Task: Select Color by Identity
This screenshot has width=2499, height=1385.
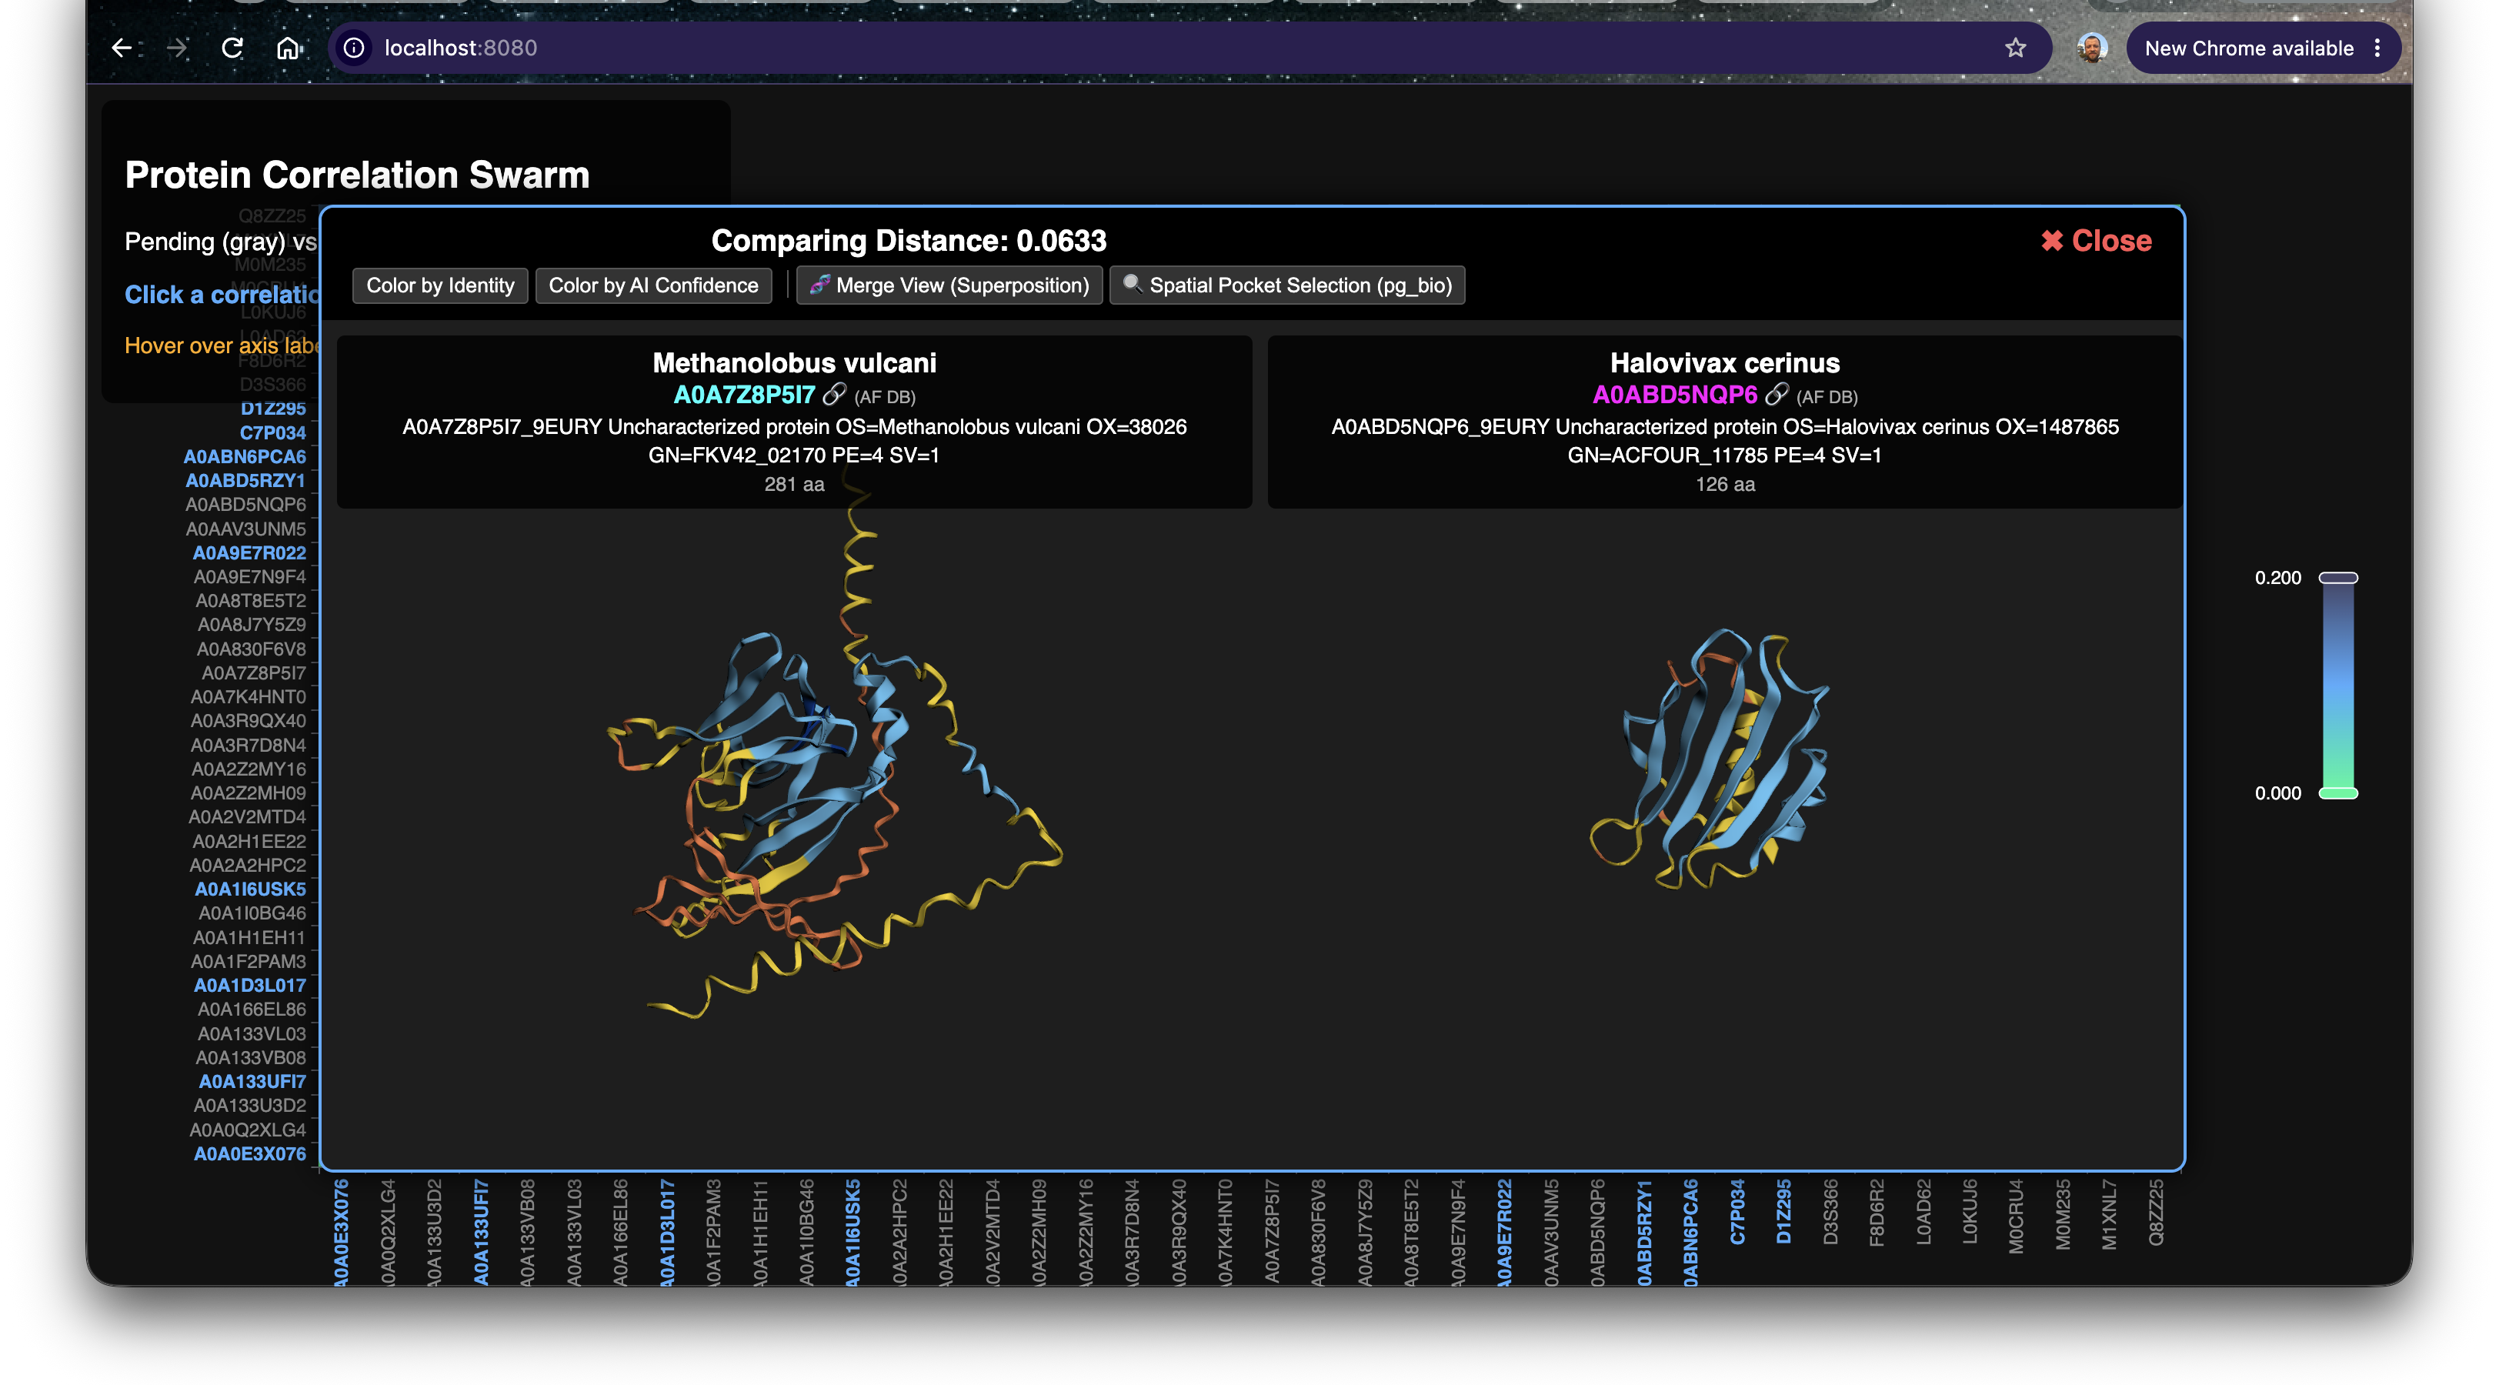Action: point(439,285)
